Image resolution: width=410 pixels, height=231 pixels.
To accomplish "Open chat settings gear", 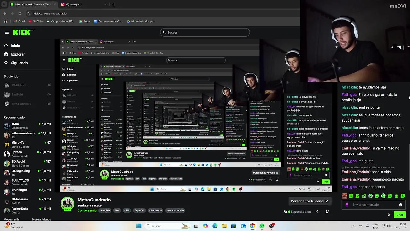I will pyautogui.click(x=389, y=215).
